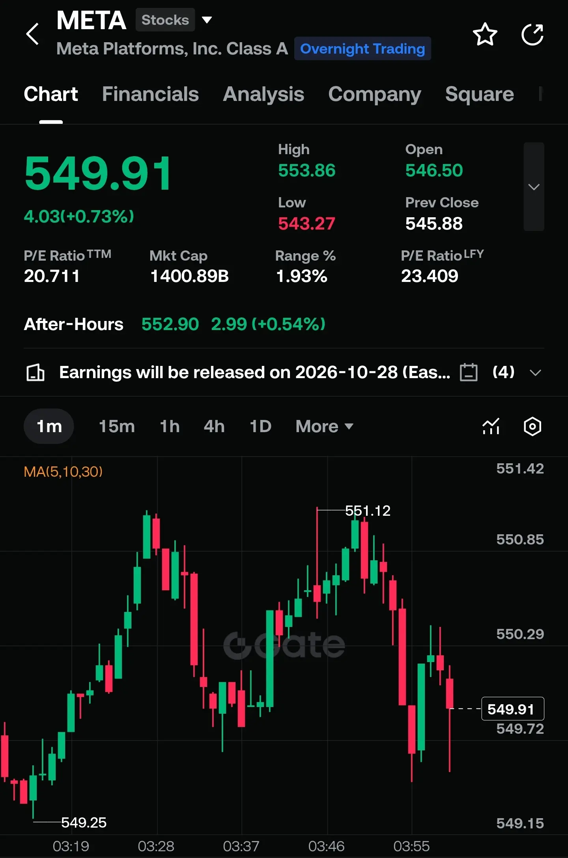Tap the Stocks label badge

point(165,20)
